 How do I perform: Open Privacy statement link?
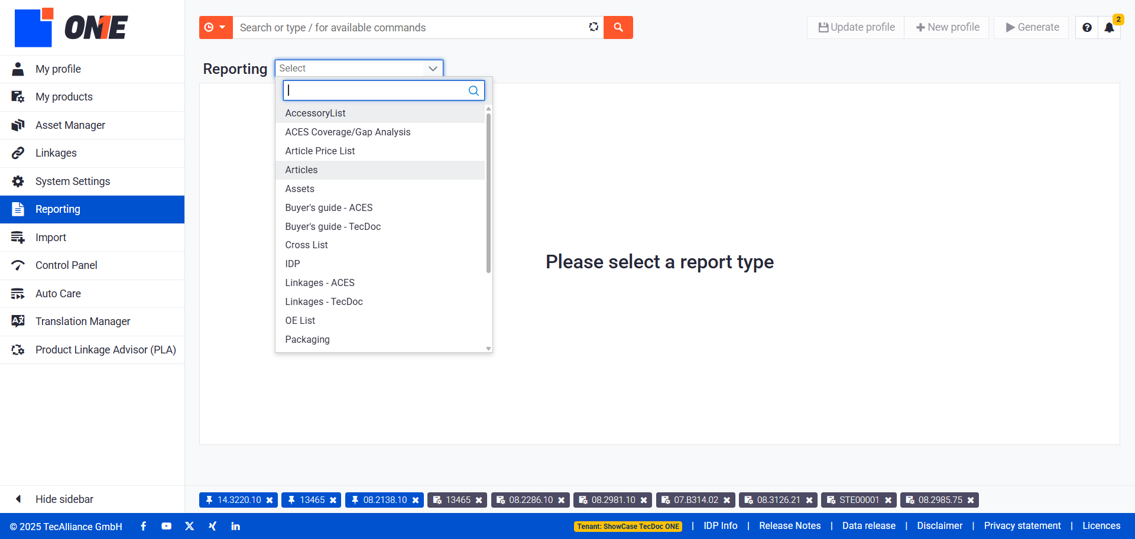1022,526
